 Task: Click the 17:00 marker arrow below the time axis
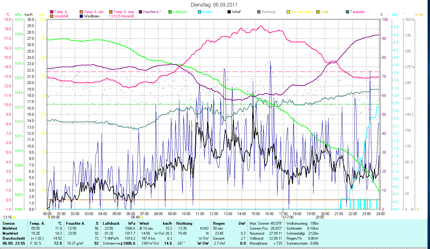coord(283,217)
